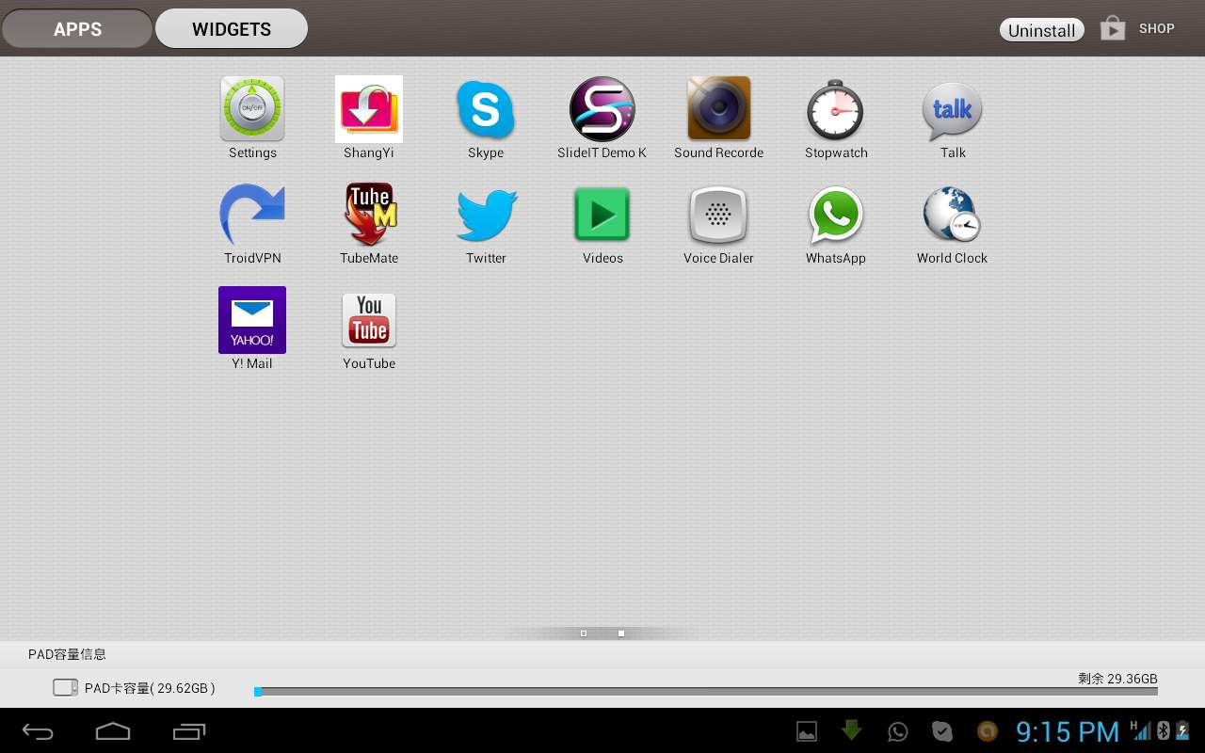The height and width of the screenshot is (753, 1205).
Task: Open the Skype app
Action: pyautogui.click(x=486, y=110)
